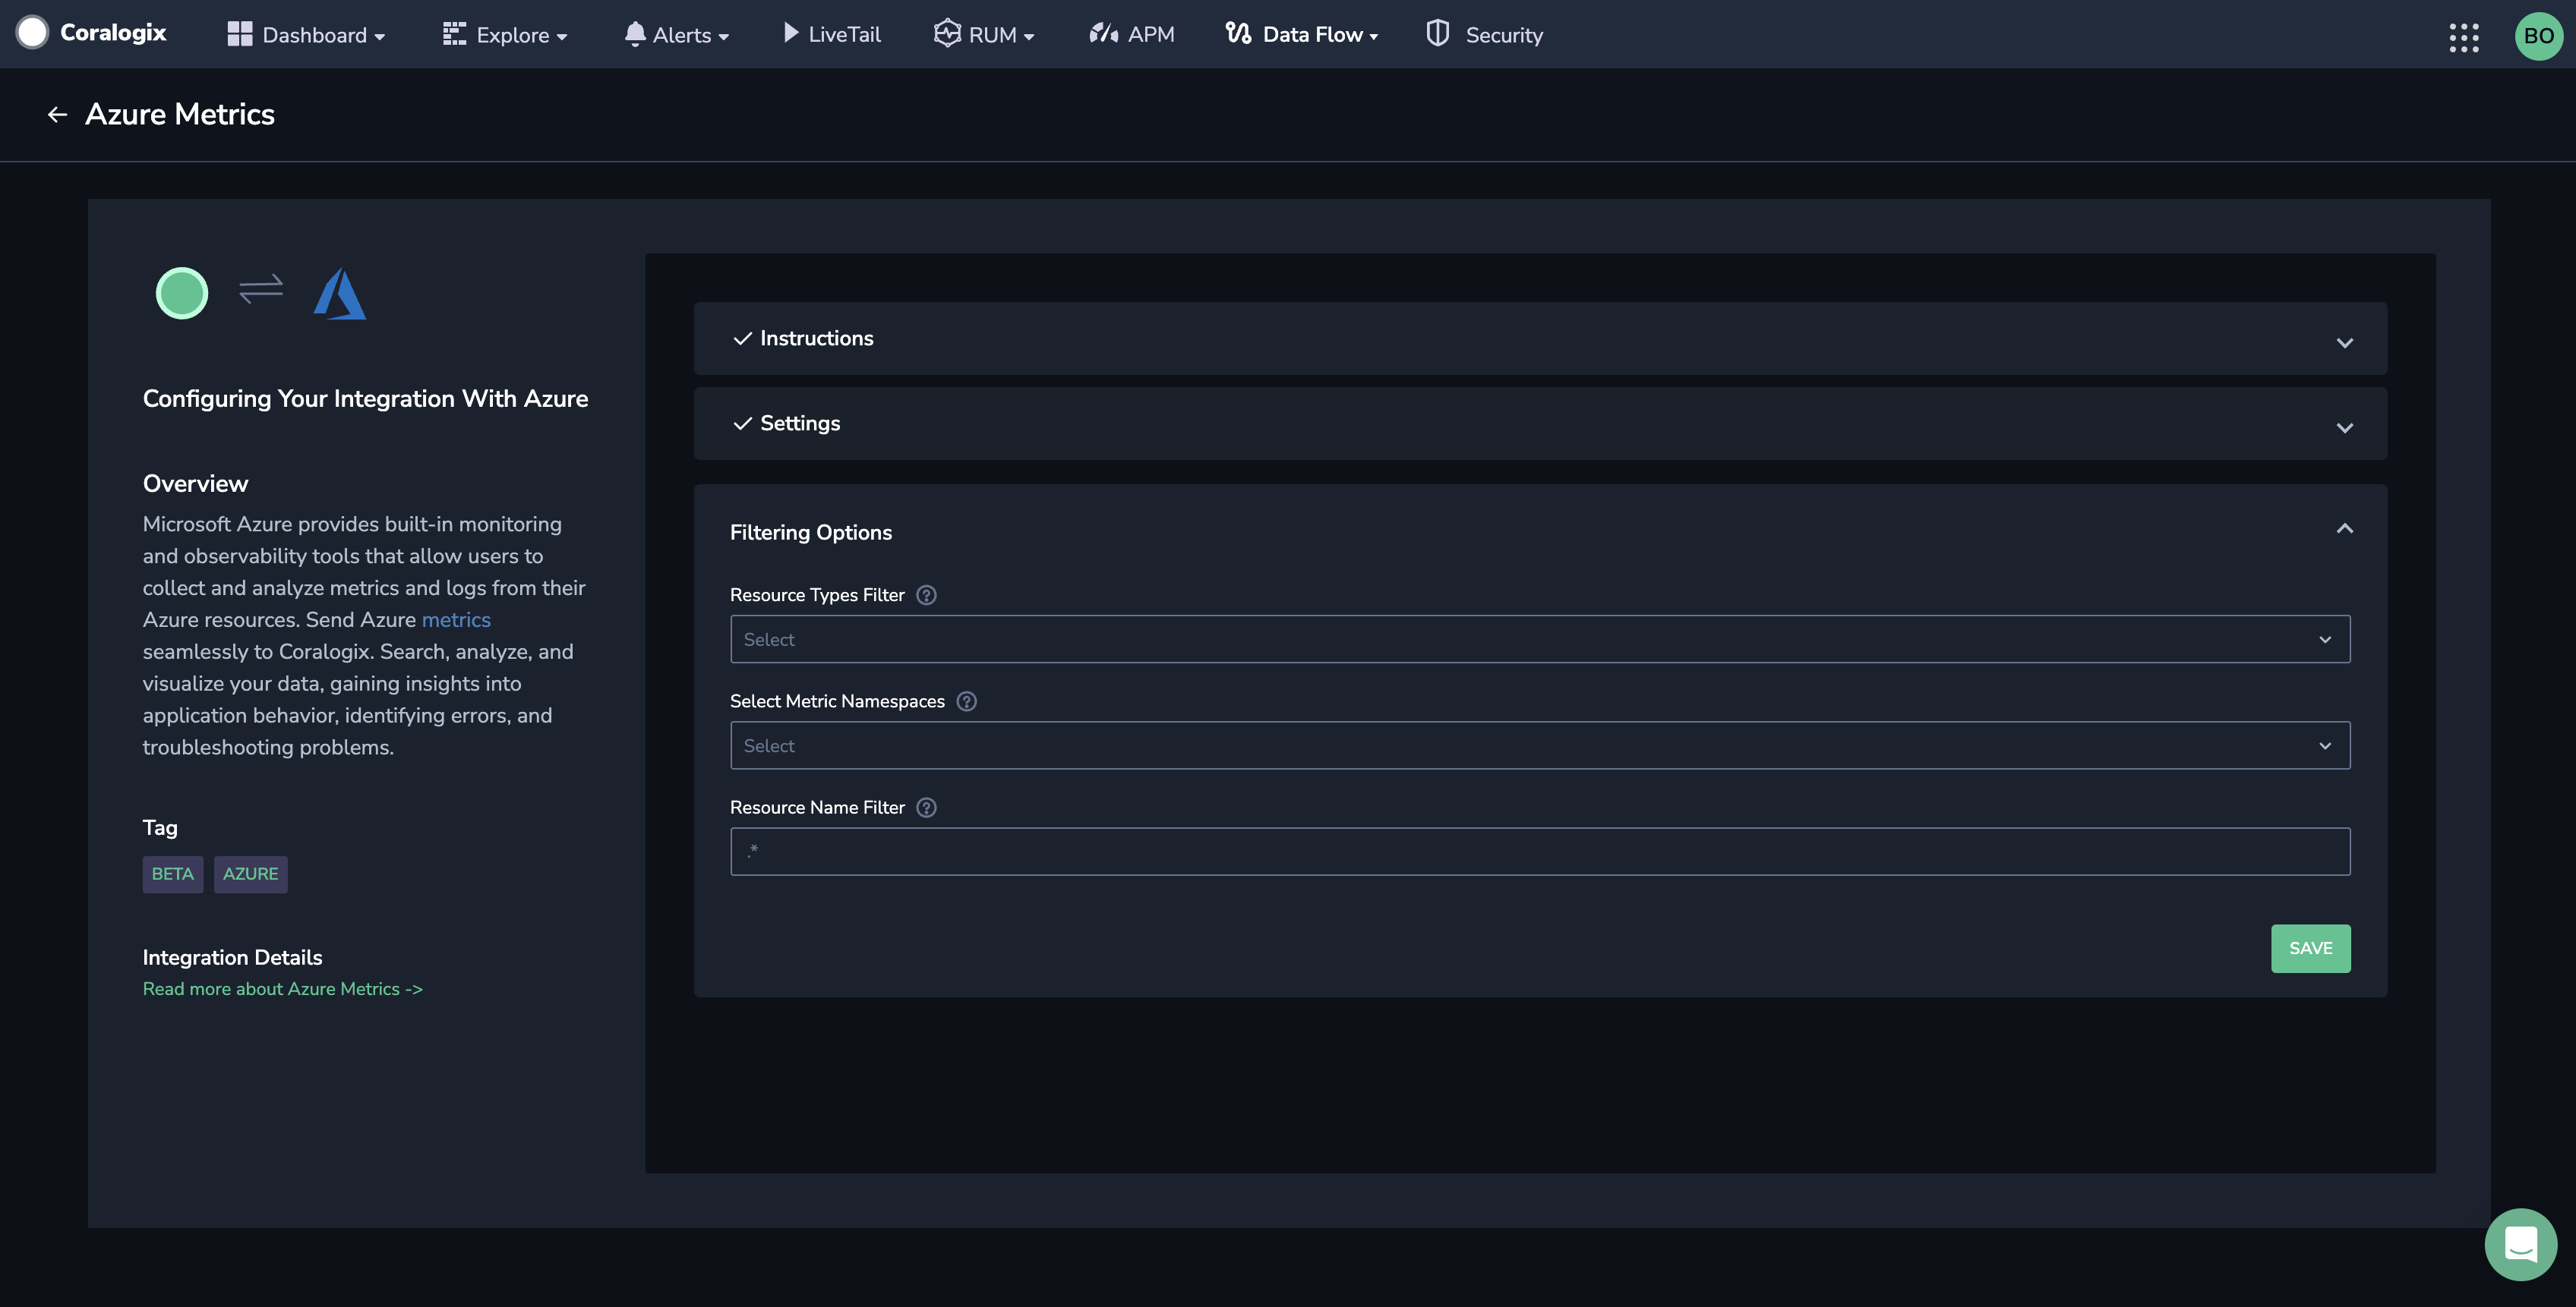Click the Alerts bell icon
This screenshot has height=1307, width=2576.
click(634, 34)
